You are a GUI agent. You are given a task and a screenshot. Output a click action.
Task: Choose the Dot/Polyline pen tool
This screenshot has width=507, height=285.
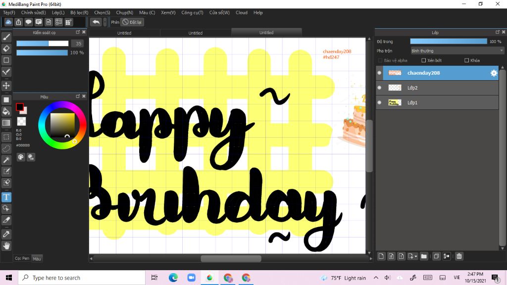point(6,72)
